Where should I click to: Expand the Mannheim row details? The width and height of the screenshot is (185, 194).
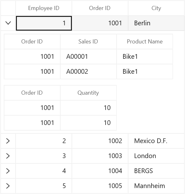click(8, 186)
